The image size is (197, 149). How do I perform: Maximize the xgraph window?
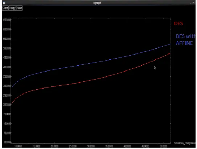[x=194, y=3]
